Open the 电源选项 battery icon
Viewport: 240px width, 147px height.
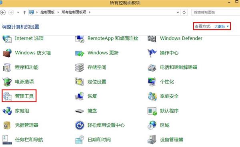click(x=7, y=82)
